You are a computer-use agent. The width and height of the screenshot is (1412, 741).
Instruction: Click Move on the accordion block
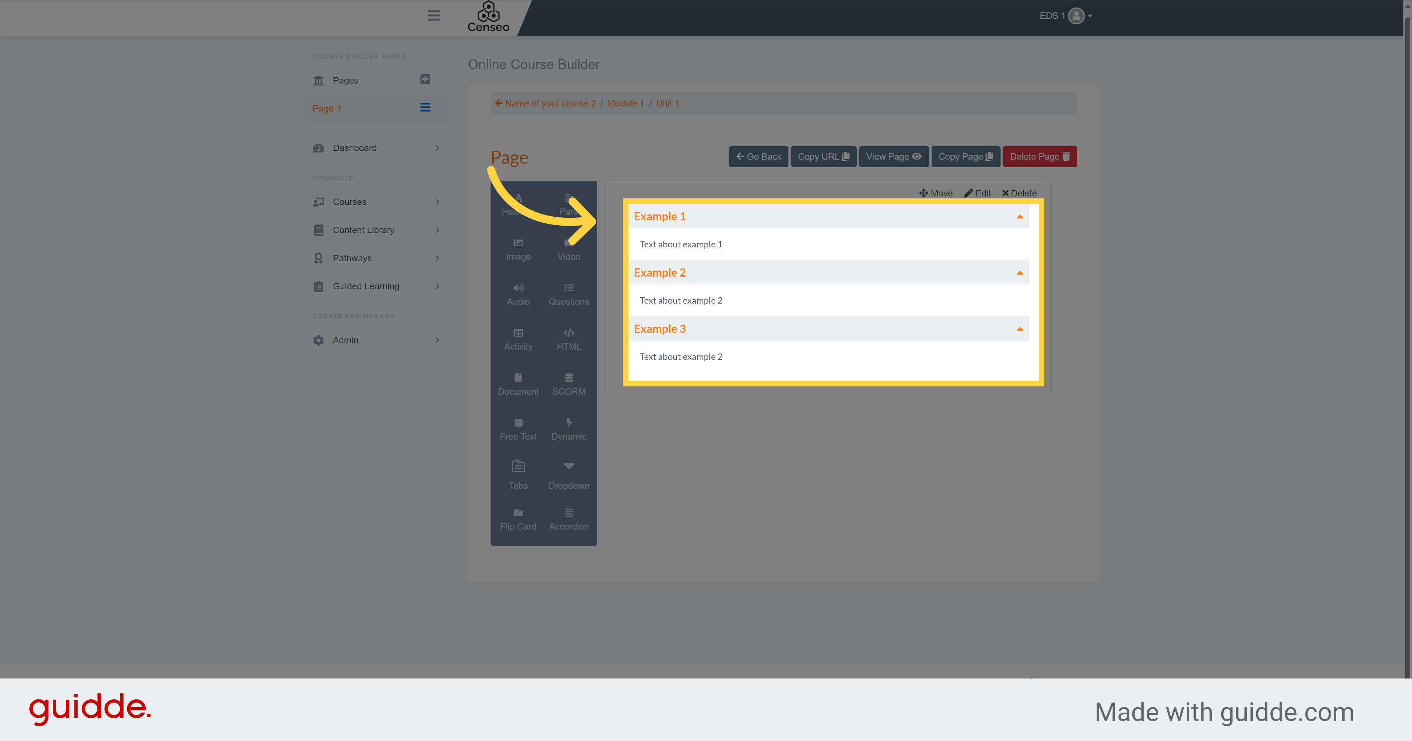pos(936,193)
